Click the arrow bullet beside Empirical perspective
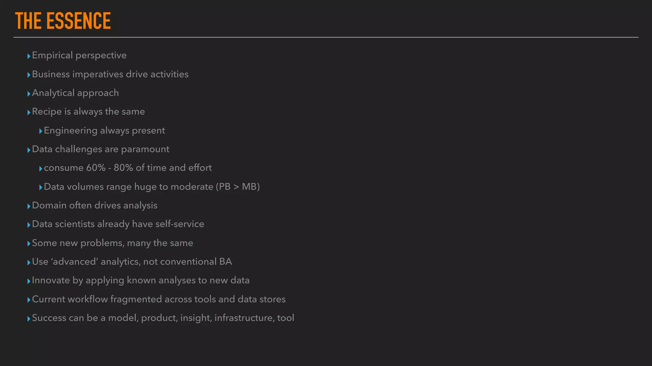Viewport: 652px width, 366px height. (x=29, y=56)
